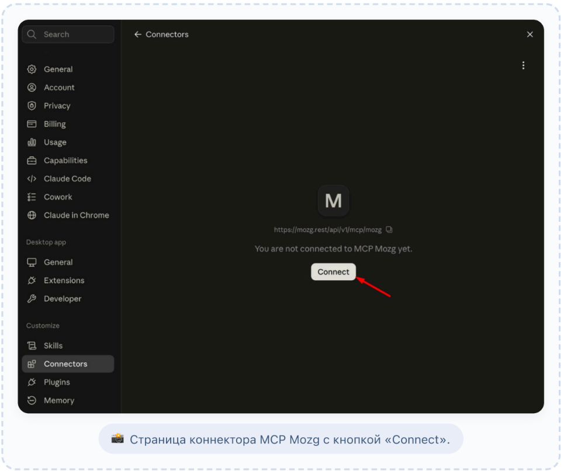Click the Connect button
Viewport: 564px width, 471px height.
point(333,272)
